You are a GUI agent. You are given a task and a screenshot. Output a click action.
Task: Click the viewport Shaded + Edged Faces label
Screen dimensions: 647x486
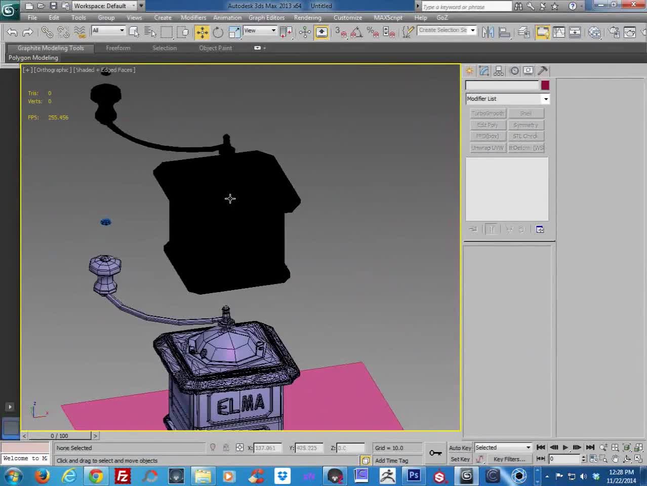105,70
